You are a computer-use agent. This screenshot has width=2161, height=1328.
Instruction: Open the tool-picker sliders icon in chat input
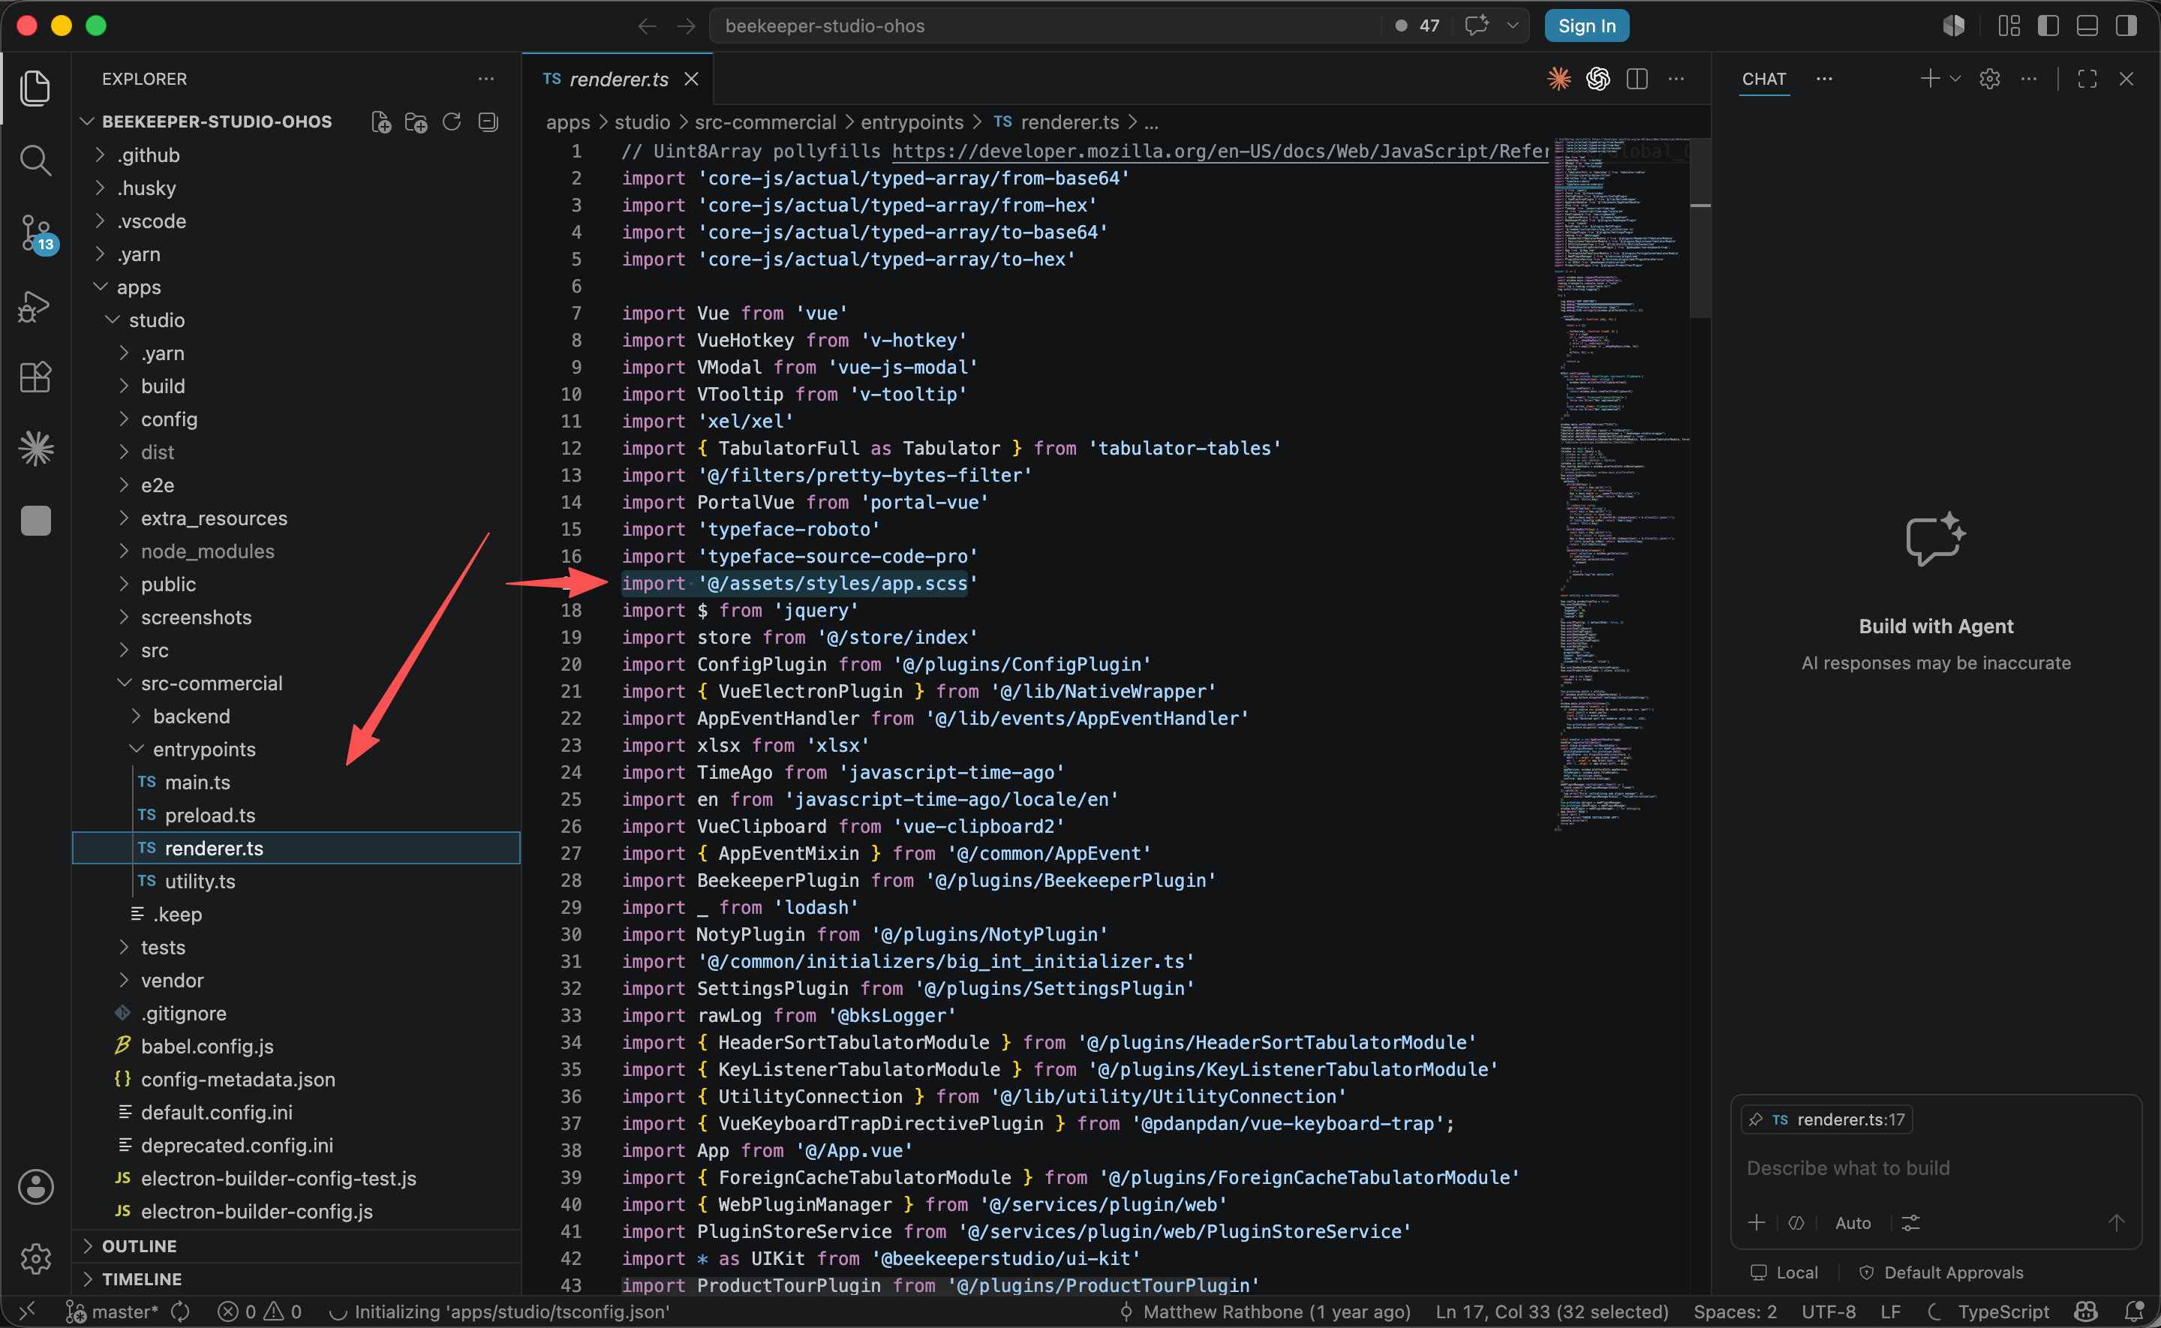tap(1910, 1223)
